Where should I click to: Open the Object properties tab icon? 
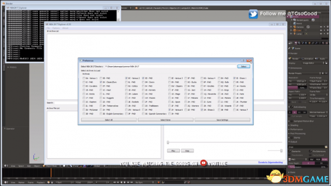tap(309, 43)
